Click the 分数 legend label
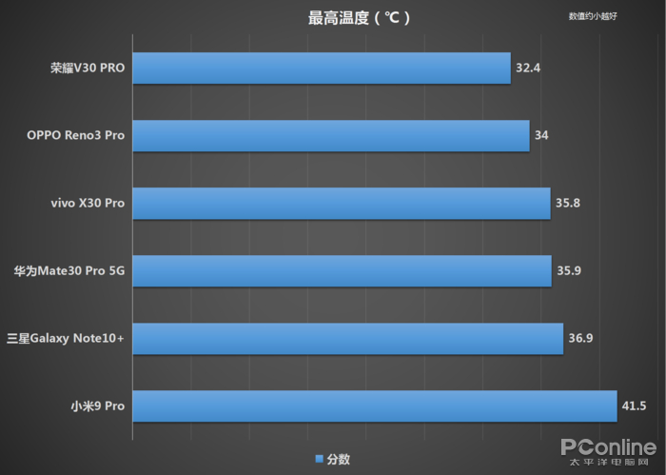This screenshot has width=666, height=475. pos(339,459)
